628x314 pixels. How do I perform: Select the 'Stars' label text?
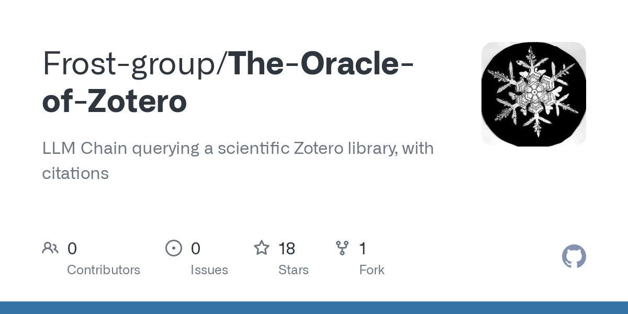(294, 270)
